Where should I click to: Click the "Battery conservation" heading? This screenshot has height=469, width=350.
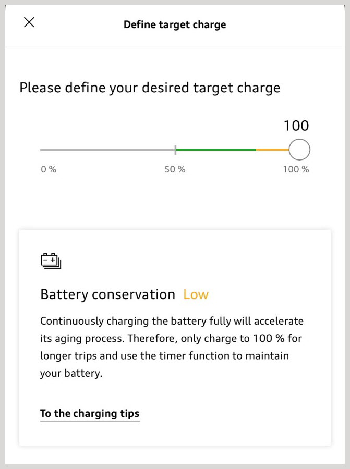point(107,294)
